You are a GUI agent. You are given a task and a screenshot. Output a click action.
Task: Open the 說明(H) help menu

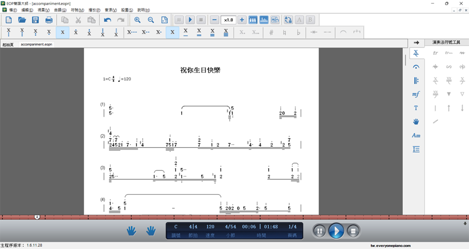[143, 10]
